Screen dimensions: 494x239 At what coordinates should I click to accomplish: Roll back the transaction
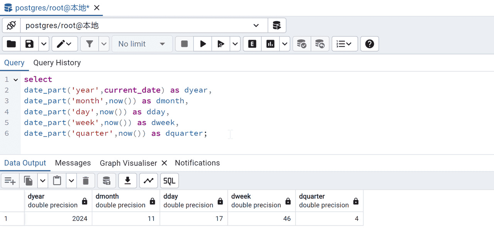(320, 44)
